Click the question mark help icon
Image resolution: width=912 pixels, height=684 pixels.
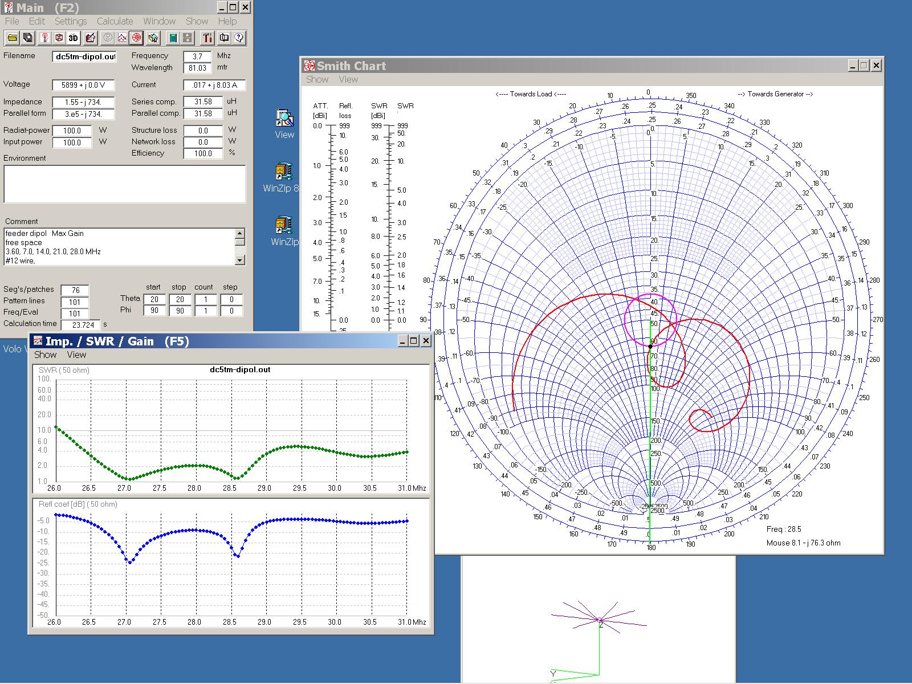239,38
